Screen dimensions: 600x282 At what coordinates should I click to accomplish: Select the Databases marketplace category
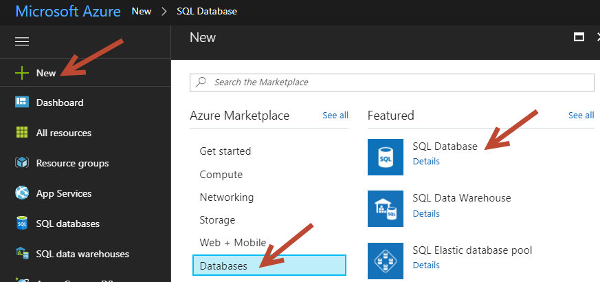268,265
